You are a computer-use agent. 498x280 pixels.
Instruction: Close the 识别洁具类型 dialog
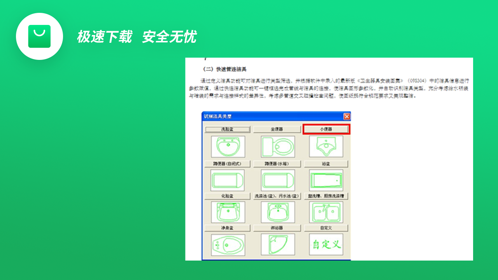click(x=346, y=116)
